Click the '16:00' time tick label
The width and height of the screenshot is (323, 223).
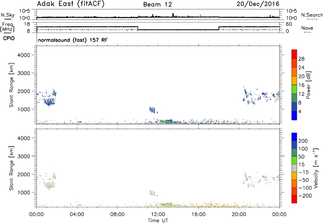(x=198, y=215)
